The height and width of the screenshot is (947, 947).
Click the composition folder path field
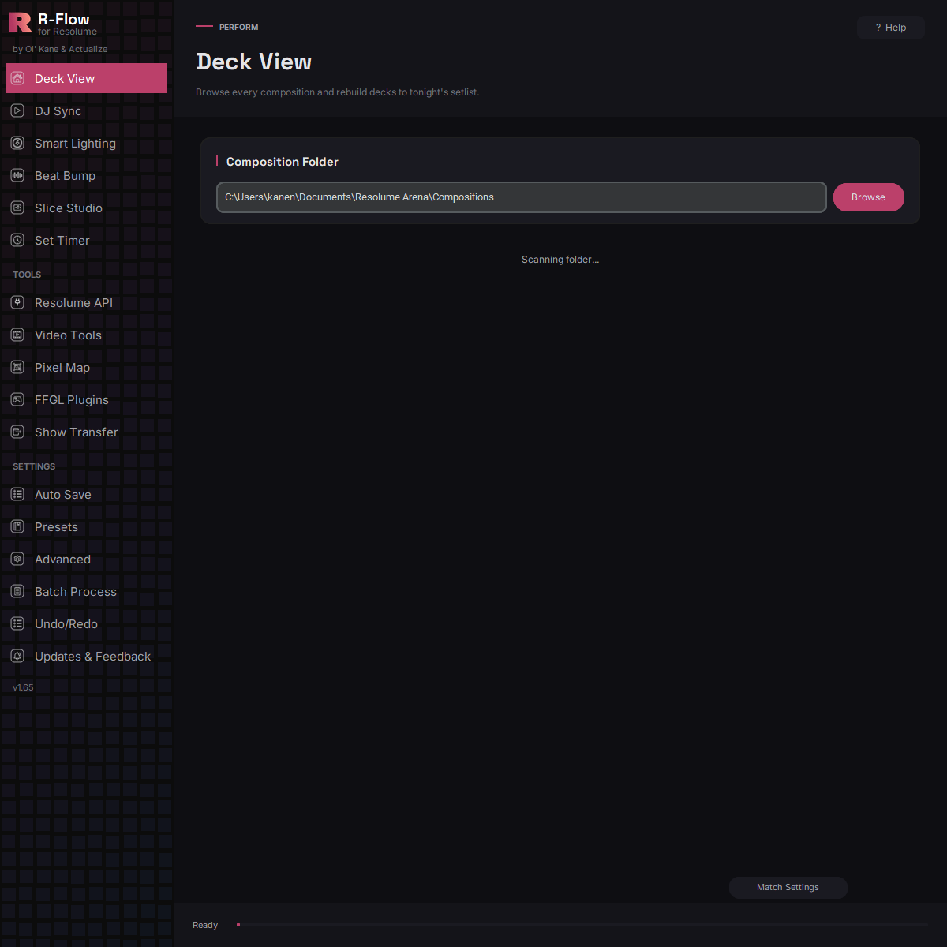(x=522, y=197)
